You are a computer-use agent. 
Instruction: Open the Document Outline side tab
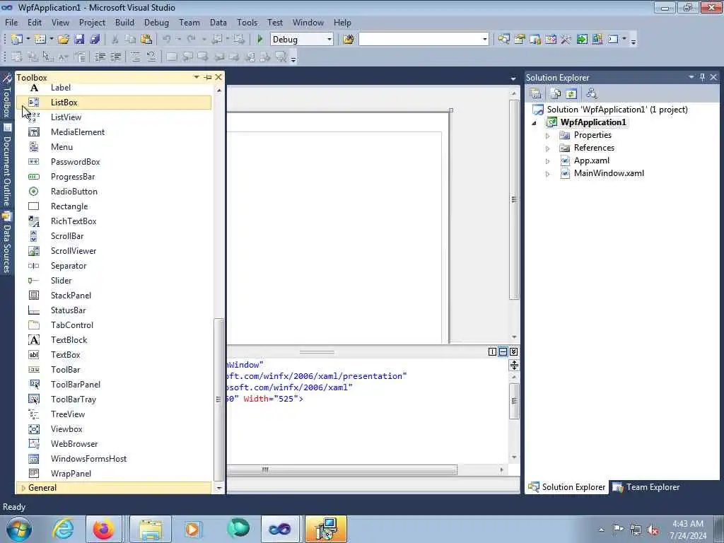tap(7, 165)
